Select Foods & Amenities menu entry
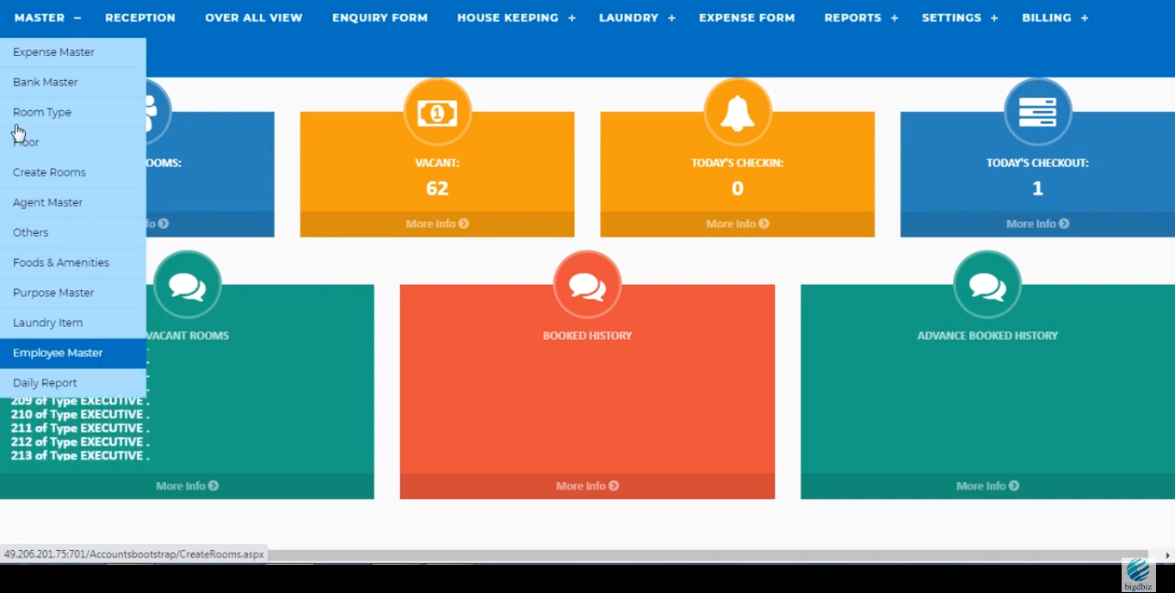This screenshot has width=1175, height=593. coord(72,263)
